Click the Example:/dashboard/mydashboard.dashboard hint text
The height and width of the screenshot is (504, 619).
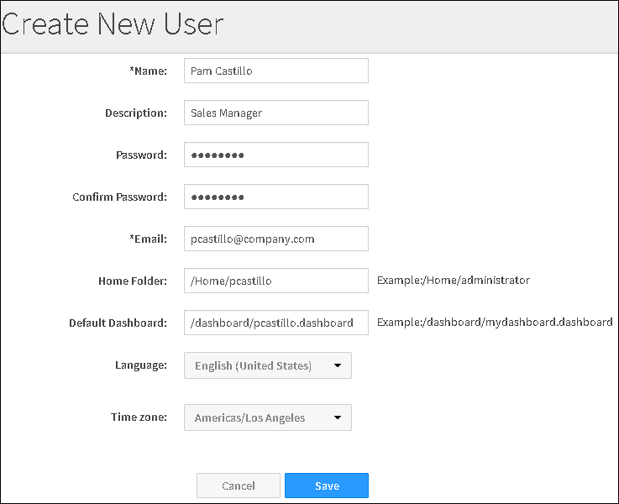(x=495, y=323)
